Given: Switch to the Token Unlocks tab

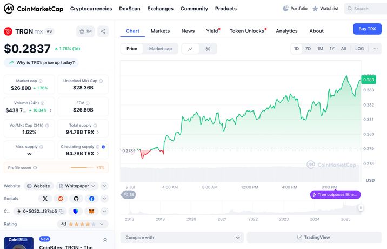Looking at the screenshot, I should pyautogui.click(x=247, y=31).
